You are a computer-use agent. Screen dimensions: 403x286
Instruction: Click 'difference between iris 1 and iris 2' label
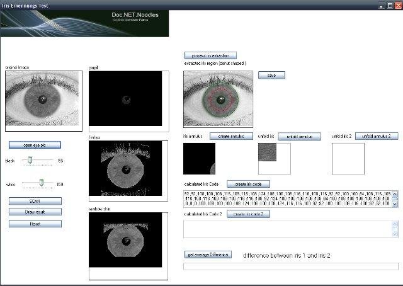coord(287,255)
